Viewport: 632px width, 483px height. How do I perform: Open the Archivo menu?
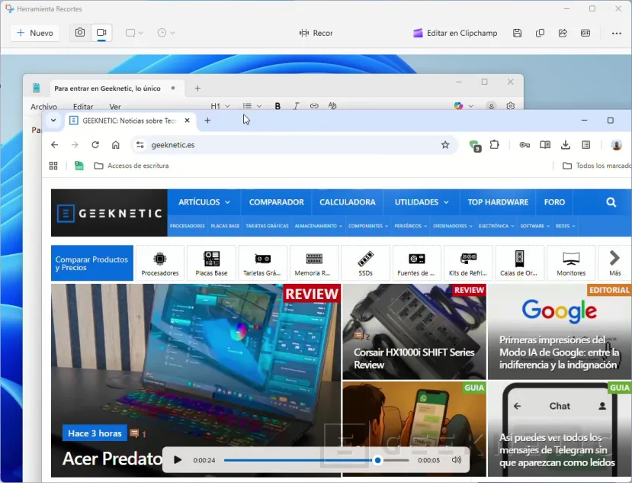tap(43, 106)
